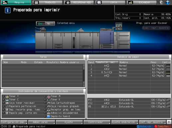Click the speaker sound icon
172x128 pixels.
(x=161, y=2)
